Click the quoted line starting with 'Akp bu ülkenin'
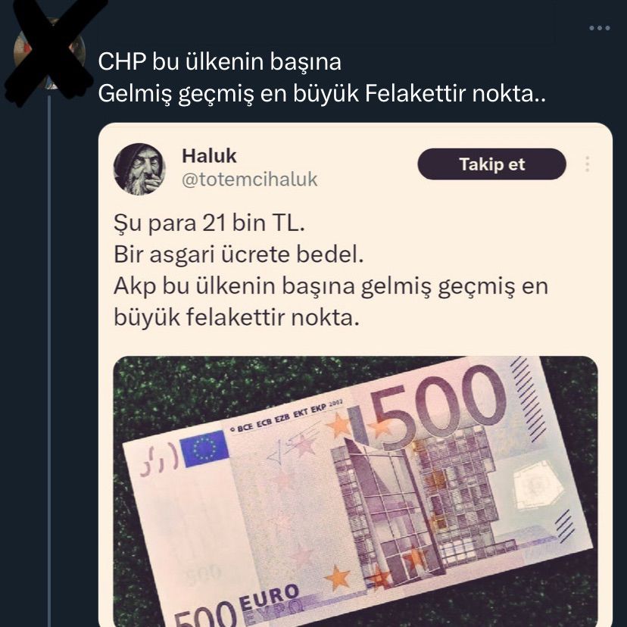The height and width of the screenshot is (627, 627). tap(331, 286)
